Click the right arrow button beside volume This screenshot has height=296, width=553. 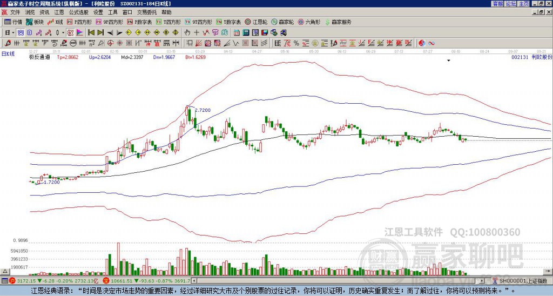point(548,271)
